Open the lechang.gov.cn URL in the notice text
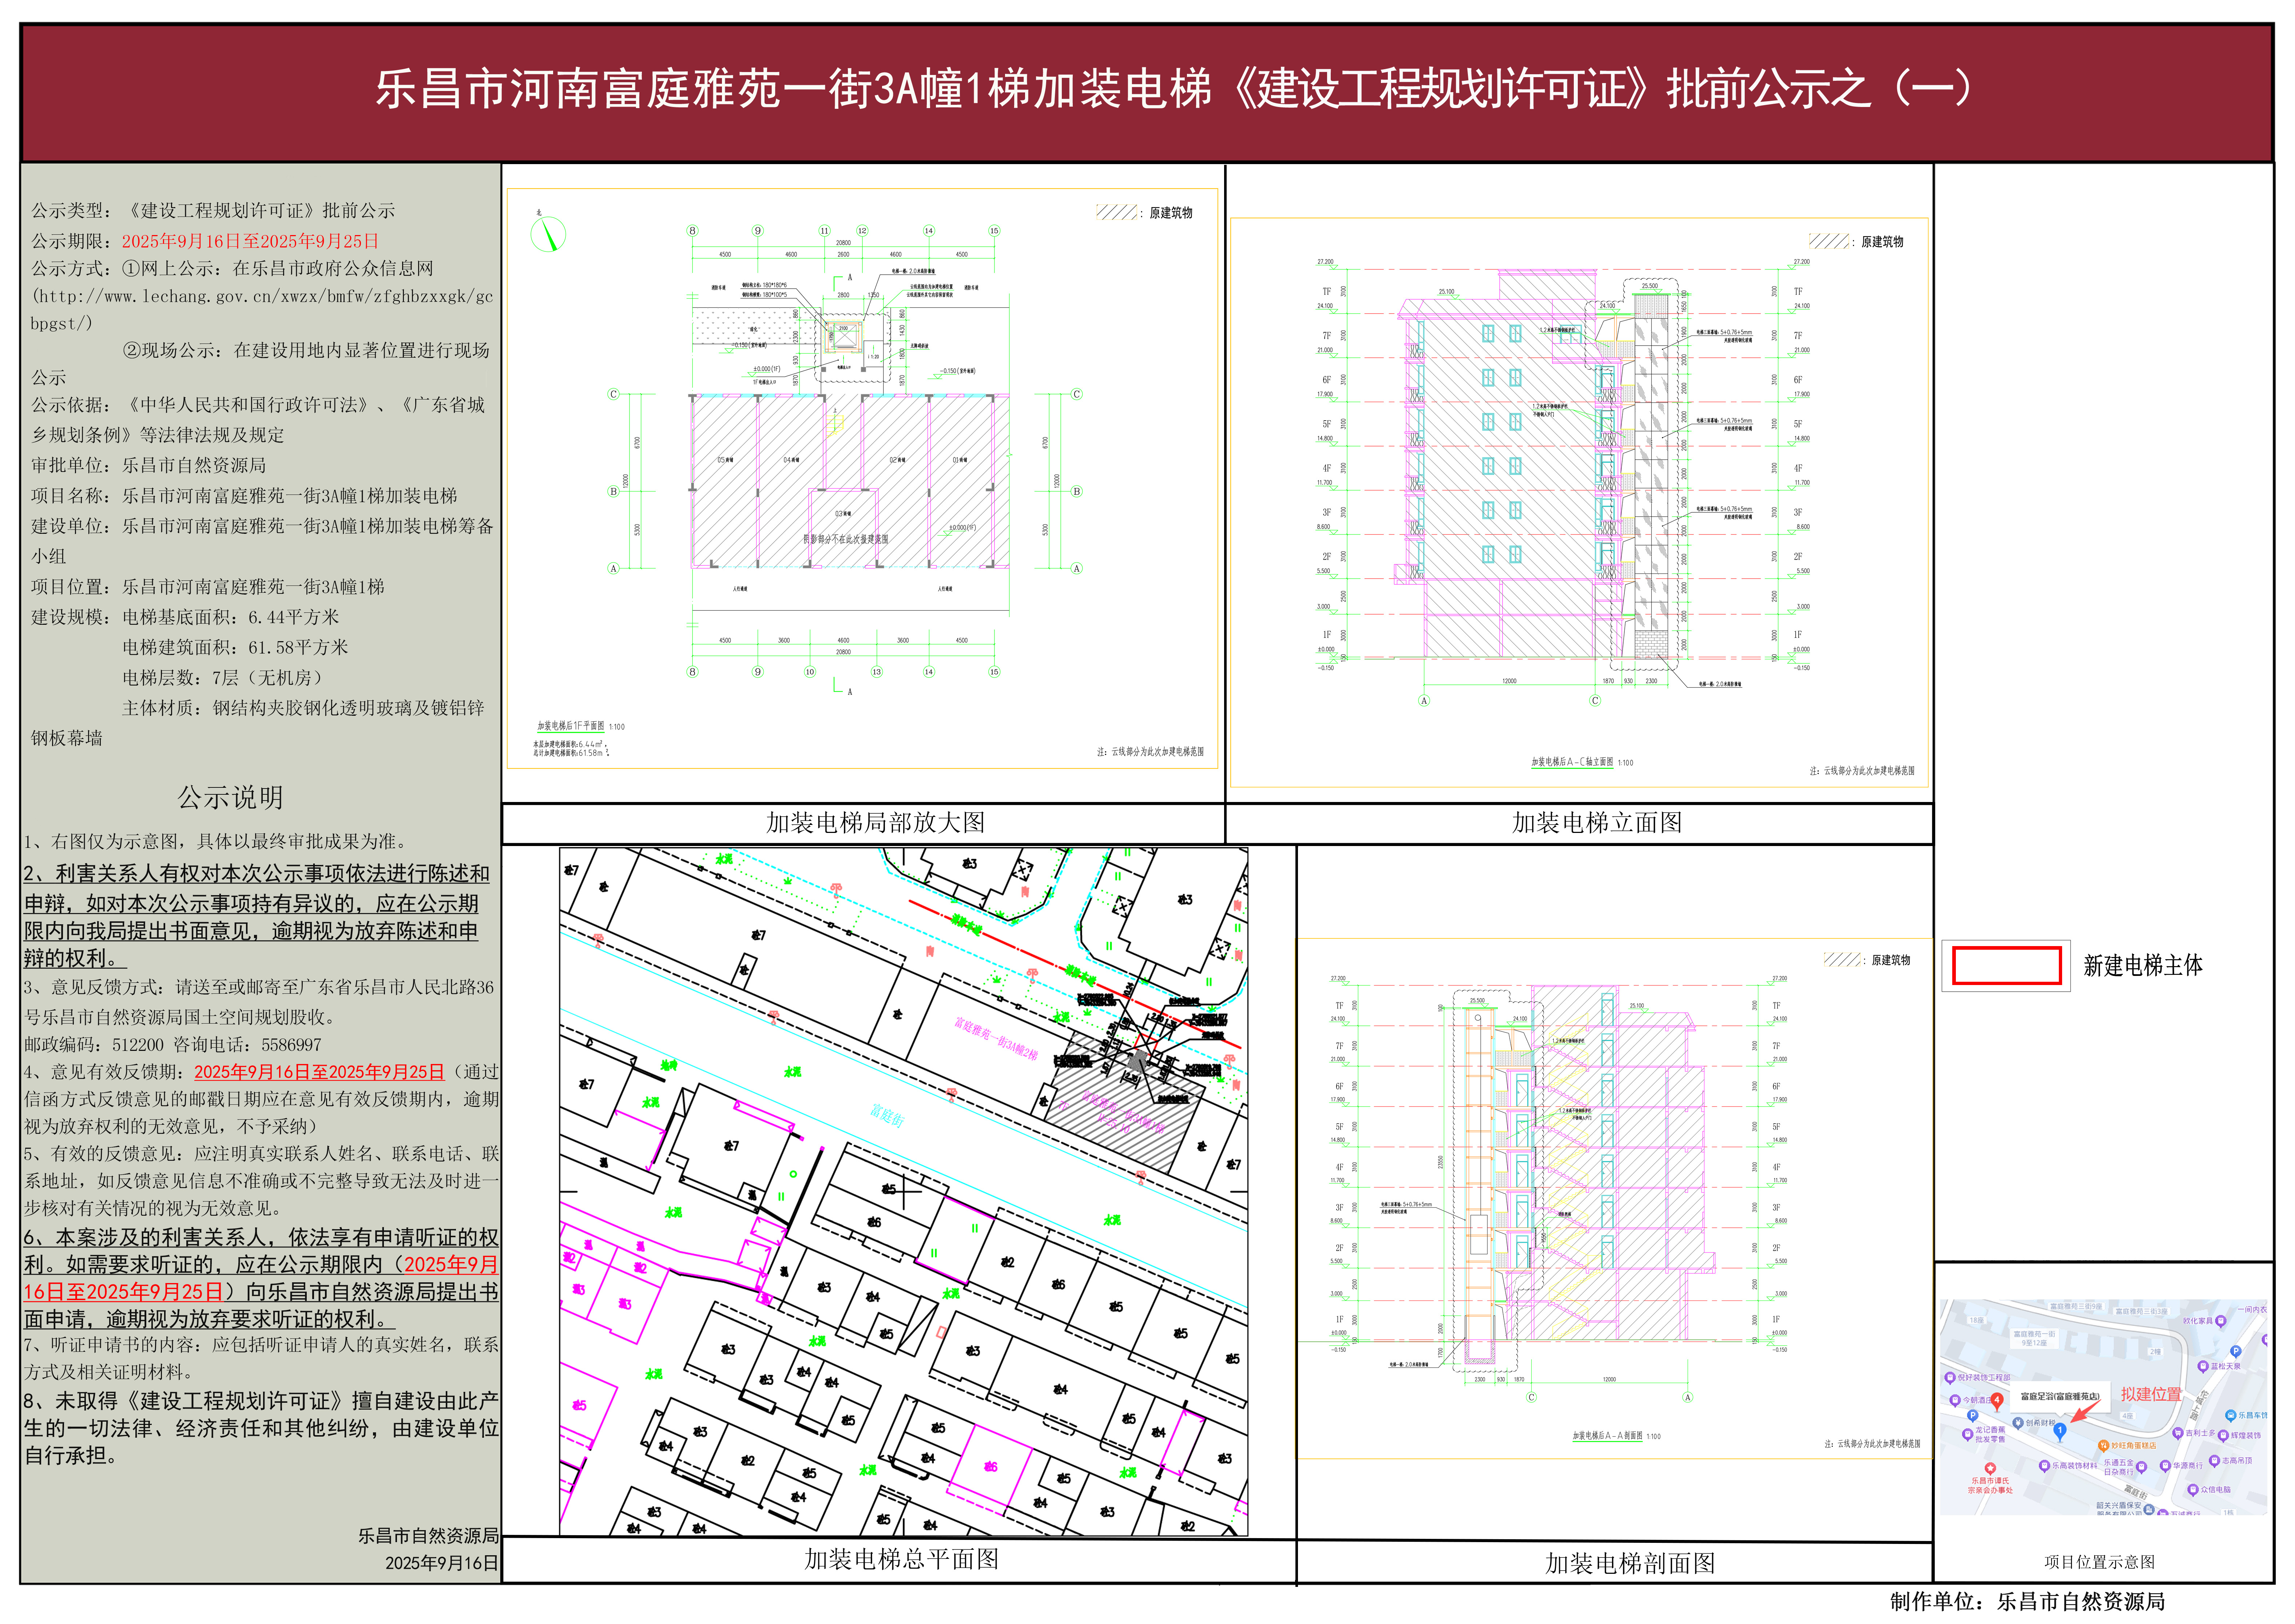 (x=262, y=310)
